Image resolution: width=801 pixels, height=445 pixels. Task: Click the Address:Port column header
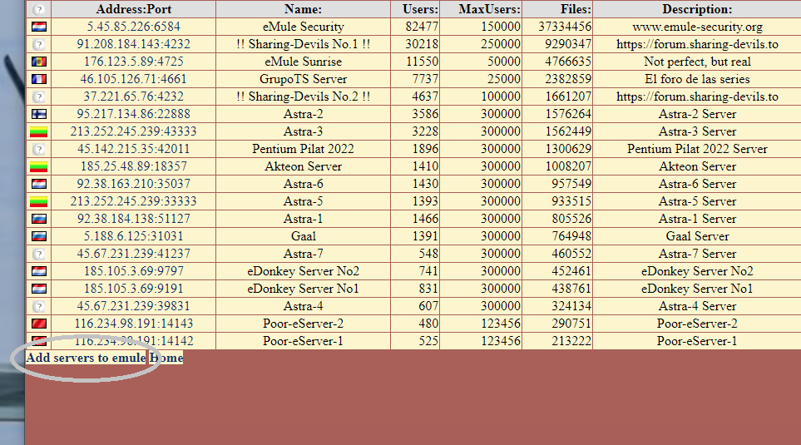pos(133,9)
